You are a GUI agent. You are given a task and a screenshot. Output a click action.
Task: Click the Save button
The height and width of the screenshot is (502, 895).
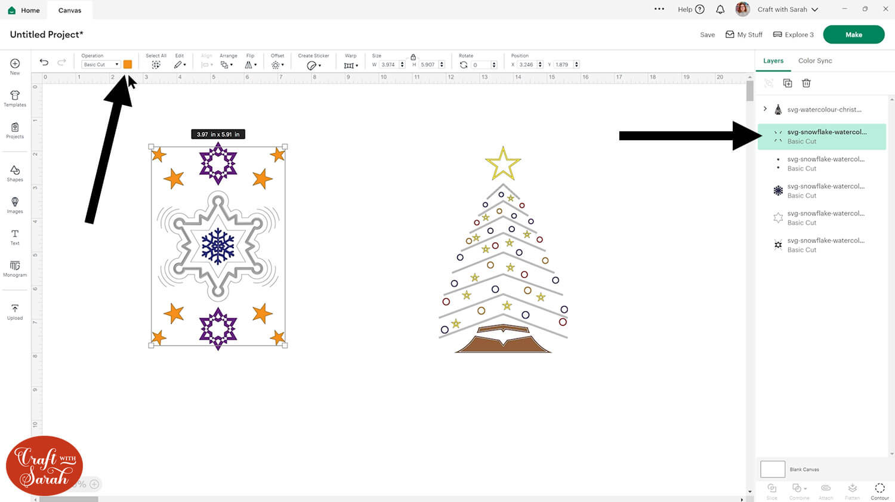coord(707,35)
